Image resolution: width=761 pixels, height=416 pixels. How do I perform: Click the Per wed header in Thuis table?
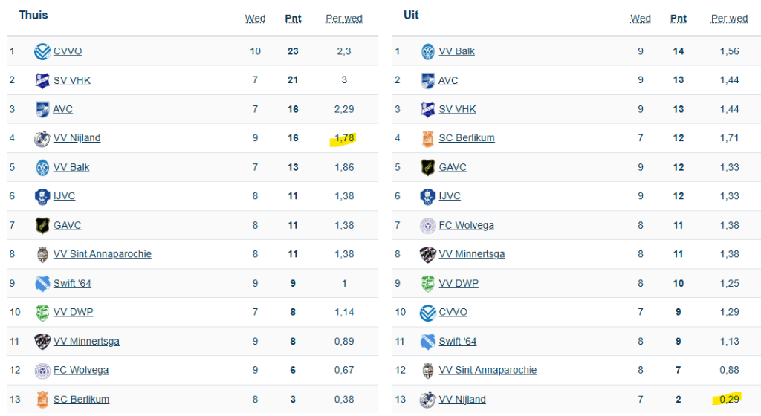(x=343, y=19)
